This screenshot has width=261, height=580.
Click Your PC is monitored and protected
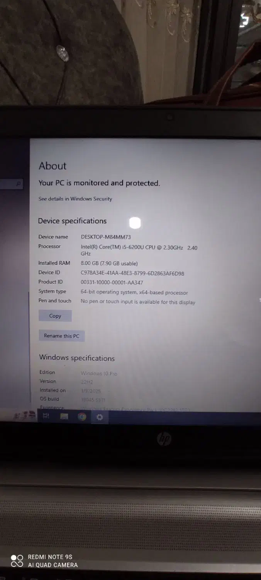coord(99,183)
